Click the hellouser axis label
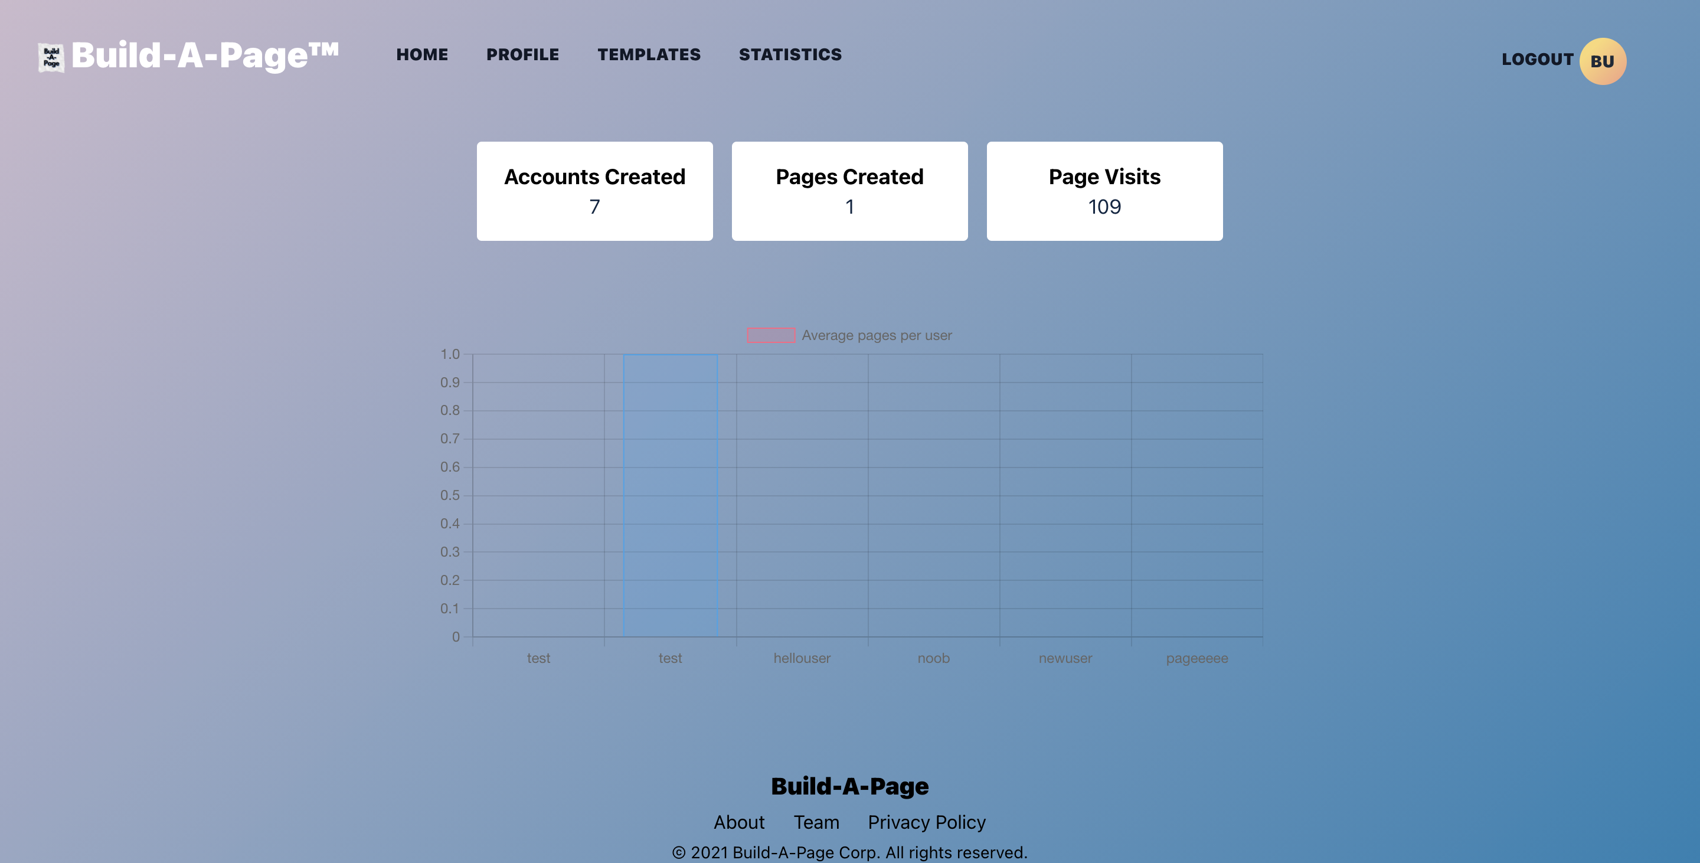1700x863 pixels. [x=802, y=659]
